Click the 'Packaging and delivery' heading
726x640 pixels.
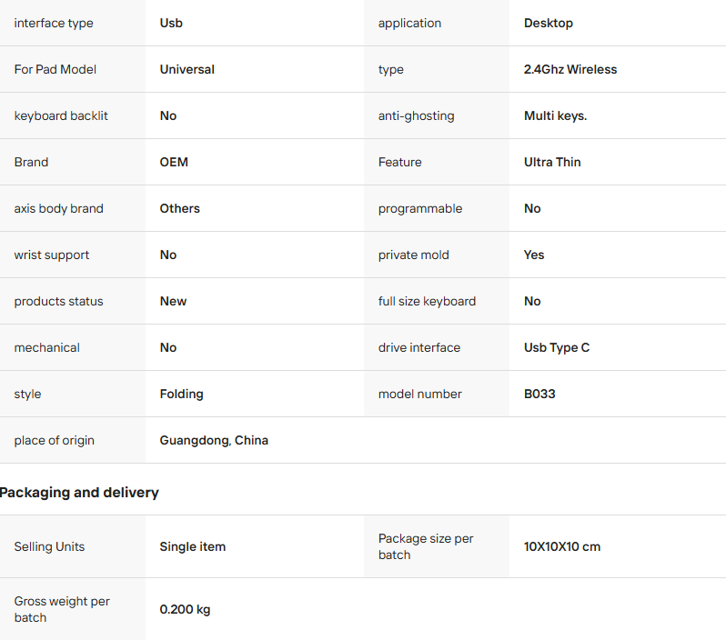[x=79, y=492]
